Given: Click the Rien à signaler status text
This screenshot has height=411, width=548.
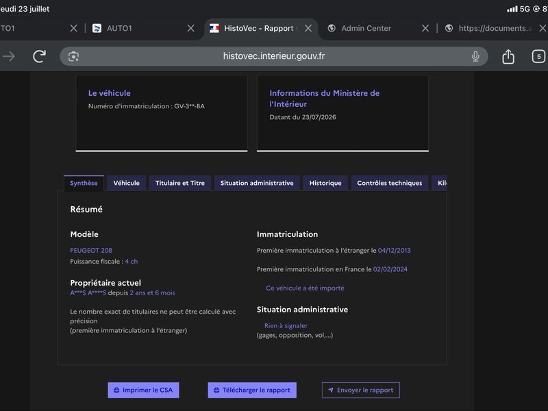Looking at the screenshot, I should tap(286, 326).
